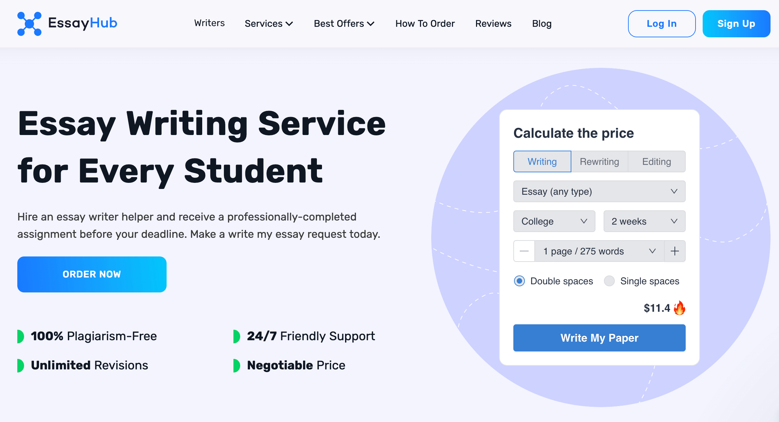Open the How To Order page link
Viewport: 779px width, 422px height.
[425, 24]
